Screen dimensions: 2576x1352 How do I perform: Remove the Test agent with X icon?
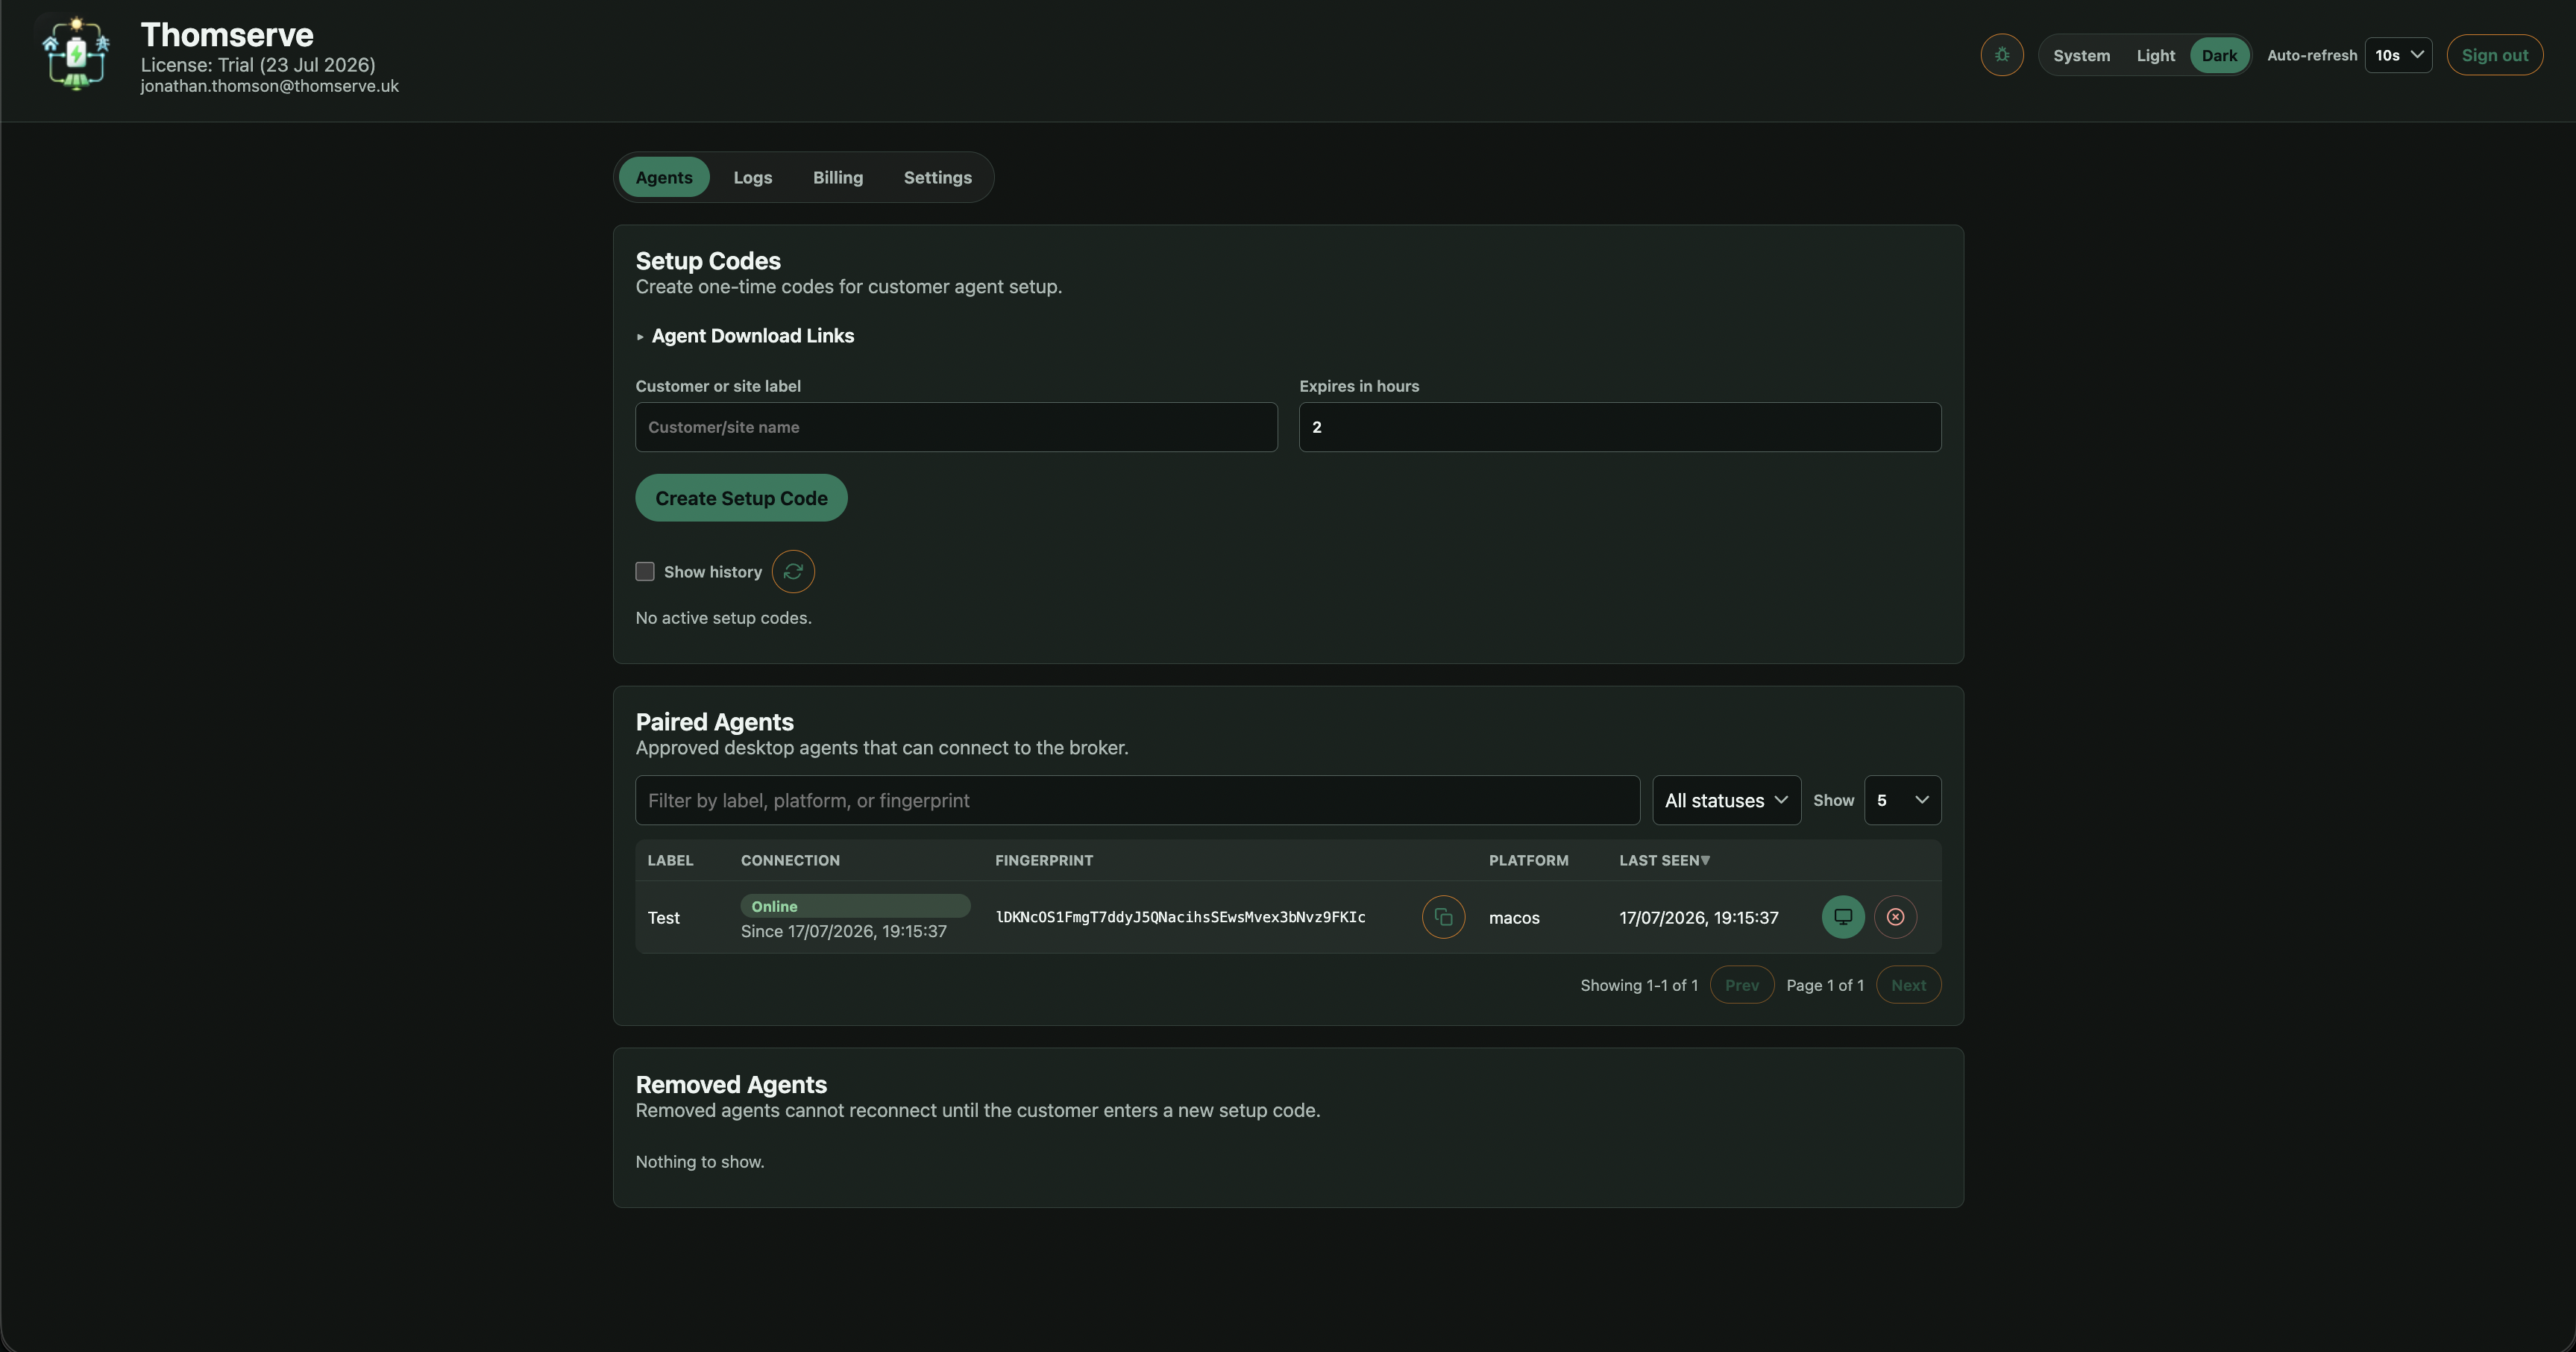coord(1895,917)
